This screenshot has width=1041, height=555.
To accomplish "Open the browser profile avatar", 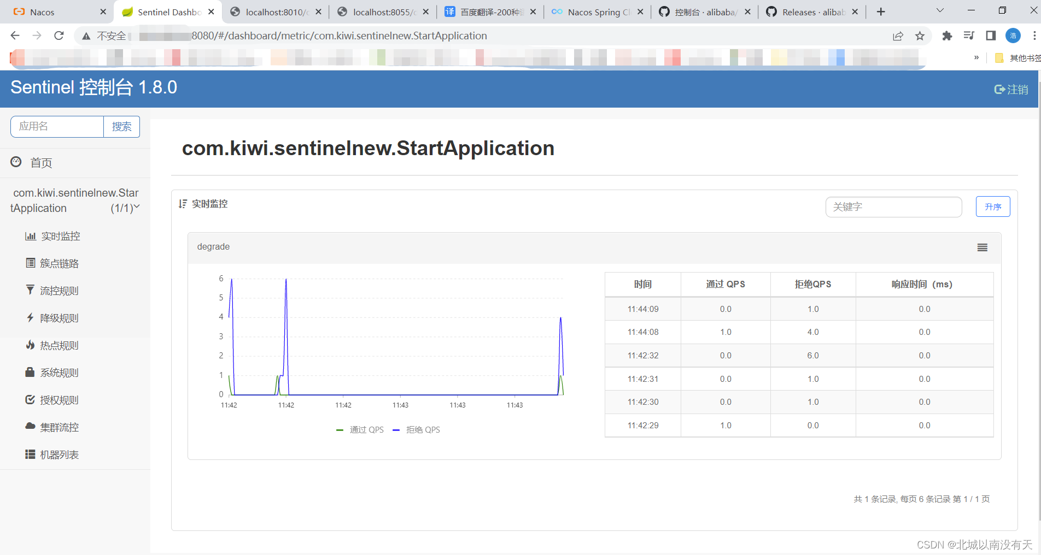I will (1013, 36).
